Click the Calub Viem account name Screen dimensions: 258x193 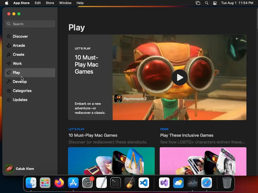click(25, 169)
